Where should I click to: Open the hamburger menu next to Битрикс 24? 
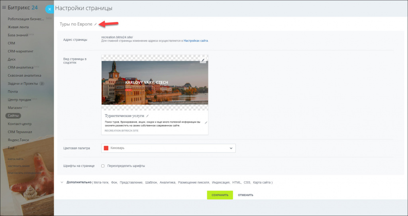(4, 8)
